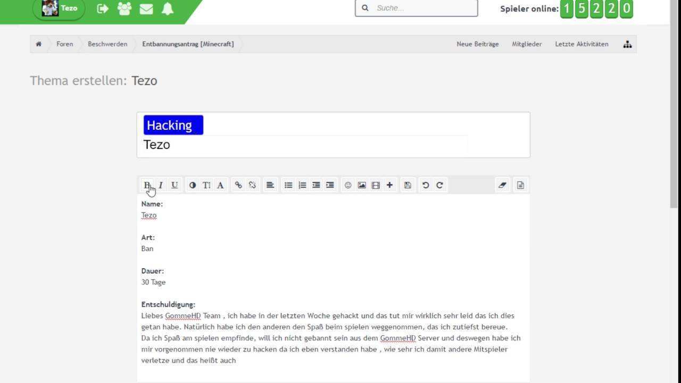Open the text alignment dropdown
Image resolution: width=681 pixels, height=383 pixels.
(270, 185)
